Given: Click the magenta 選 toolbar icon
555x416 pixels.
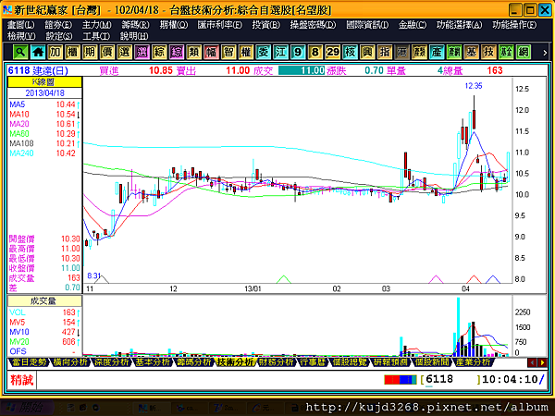Looking at the screenshot, I should point(142,53).
